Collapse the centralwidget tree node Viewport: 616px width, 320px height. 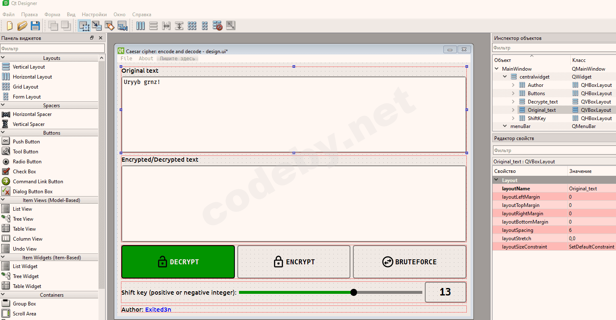click(x=505, y=76)
